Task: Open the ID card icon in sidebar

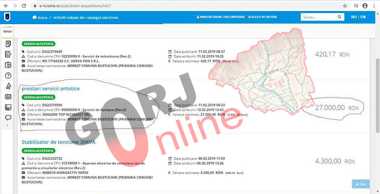Action: coord(8,97)
